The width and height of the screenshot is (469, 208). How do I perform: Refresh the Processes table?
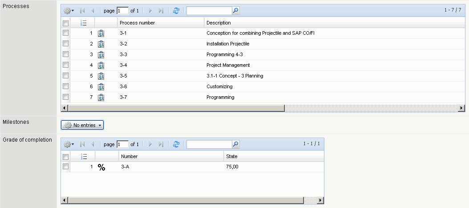[176, 10]
